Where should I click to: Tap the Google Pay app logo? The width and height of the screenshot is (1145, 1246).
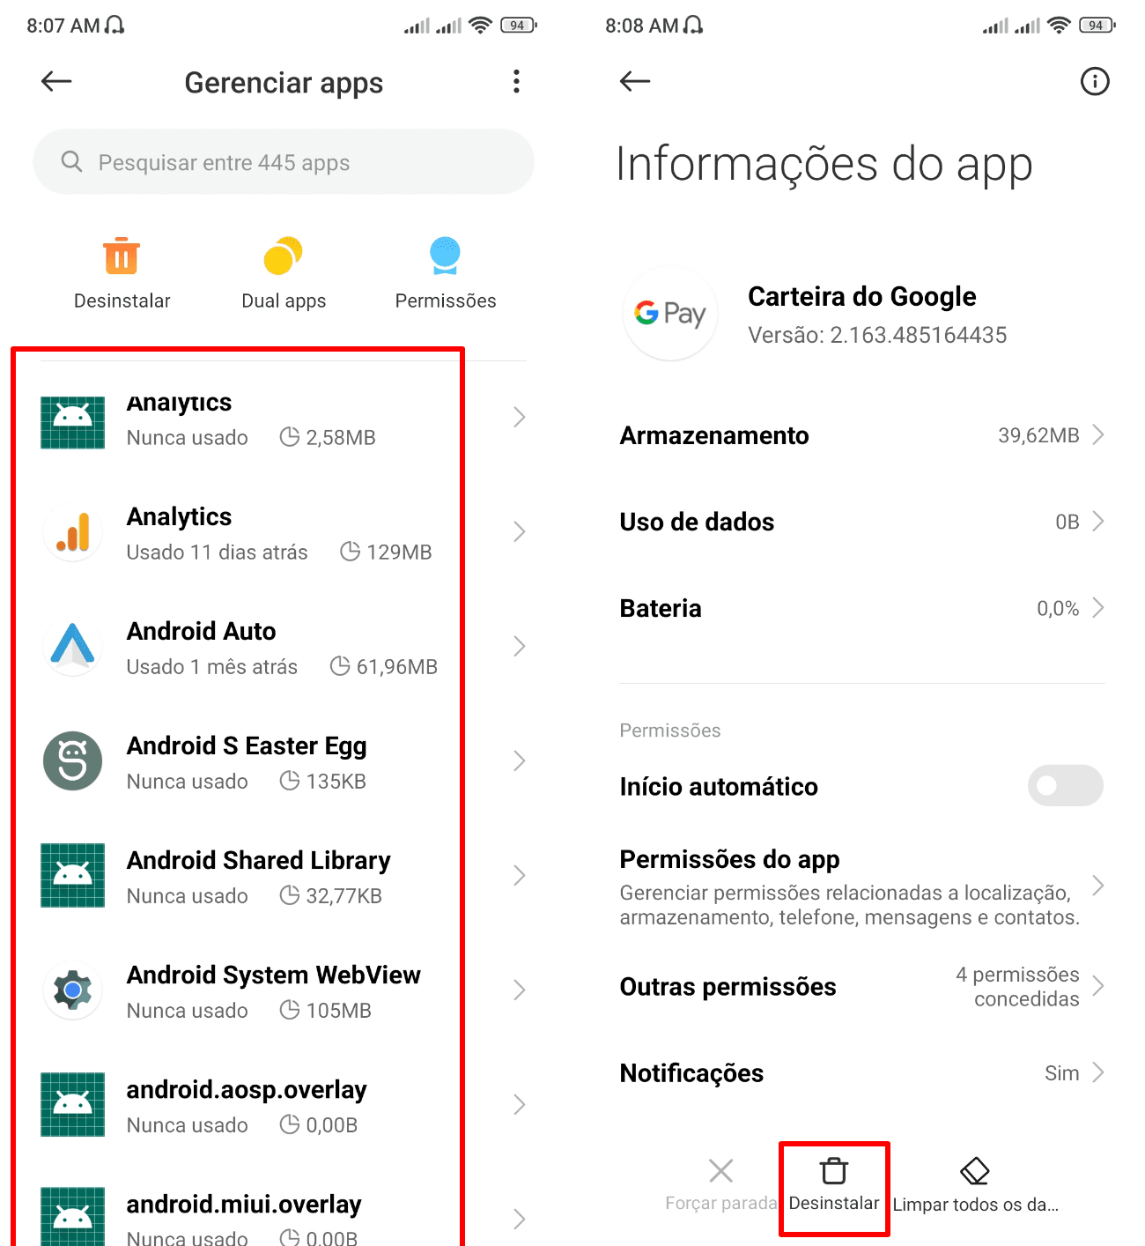click(x=670, y=313)
